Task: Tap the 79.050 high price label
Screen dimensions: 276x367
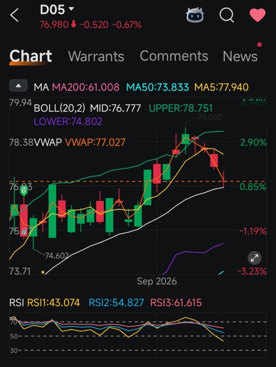Action: pos(210,117)
